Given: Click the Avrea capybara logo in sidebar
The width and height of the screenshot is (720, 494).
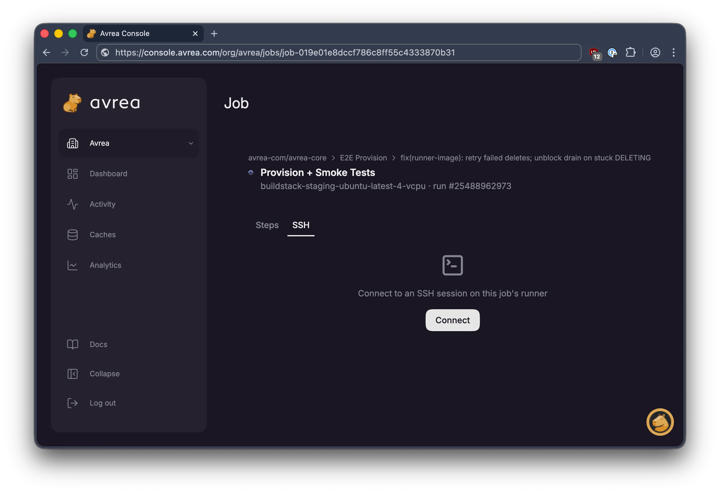Looking at the screenshot, I should point(73,103).
